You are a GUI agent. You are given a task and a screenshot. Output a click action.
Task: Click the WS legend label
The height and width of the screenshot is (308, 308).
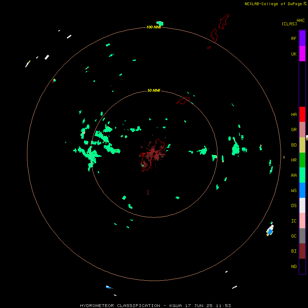coord(294,190)
